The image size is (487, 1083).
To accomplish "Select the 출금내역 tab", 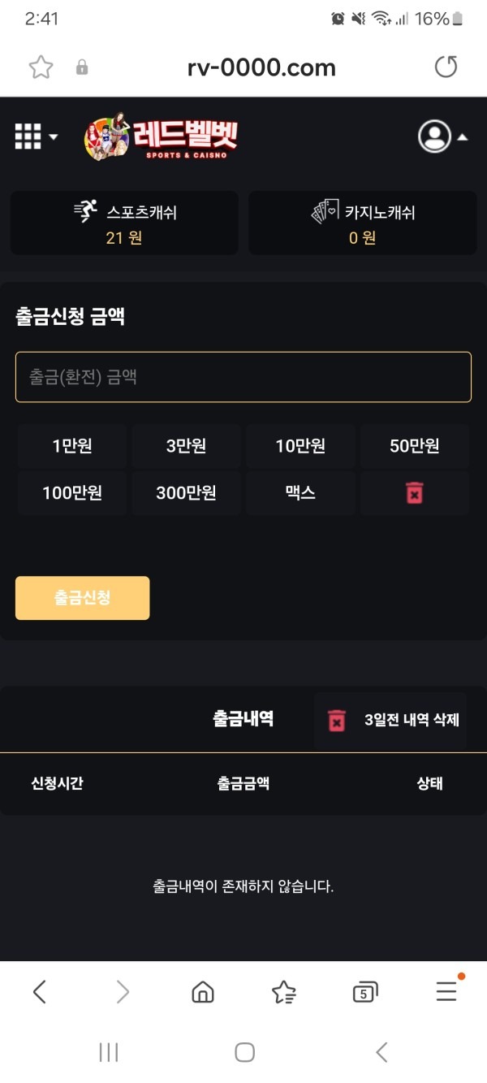I will pyautogui.click(x=243, y=720).
